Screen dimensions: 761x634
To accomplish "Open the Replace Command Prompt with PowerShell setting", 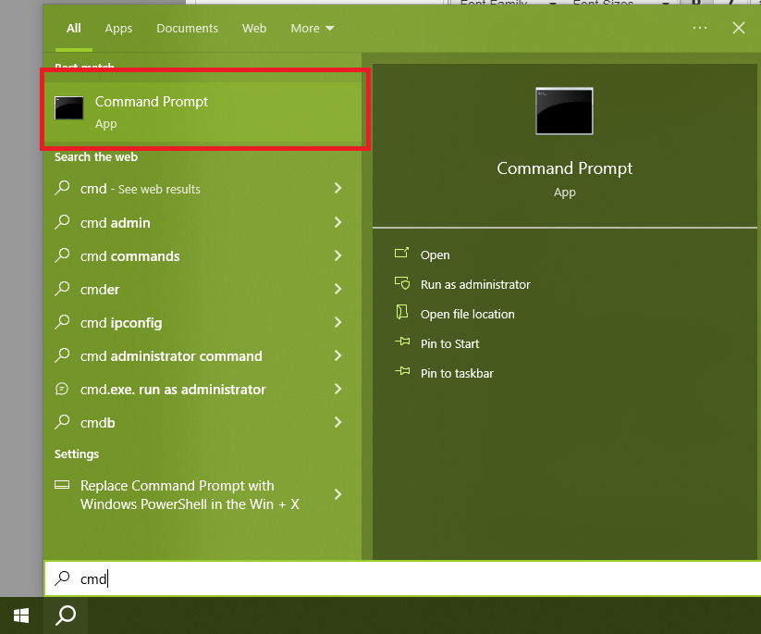I will [x=203, y=494].
